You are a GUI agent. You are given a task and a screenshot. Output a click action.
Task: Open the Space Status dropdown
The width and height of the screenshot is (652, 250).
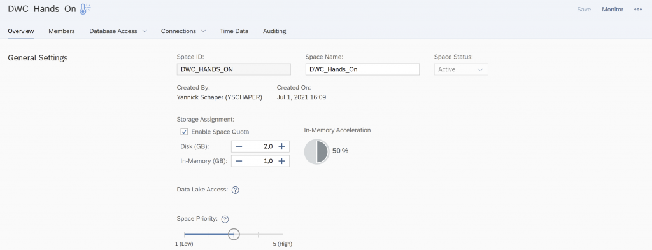pyautogui.click(x=461, y=69)
